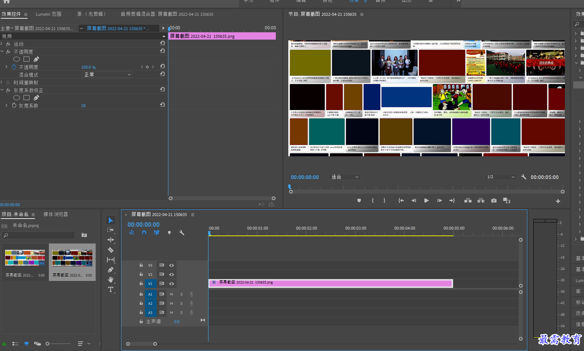The height and width of the screenshot is (351, 584).
Task: Collapse the 灰度系数校正 effect group
Action: point(2,90)
